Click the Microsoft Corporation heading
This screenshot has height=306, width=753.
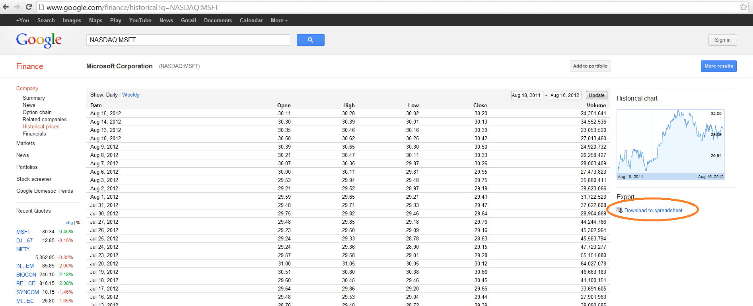coord(119,66)
